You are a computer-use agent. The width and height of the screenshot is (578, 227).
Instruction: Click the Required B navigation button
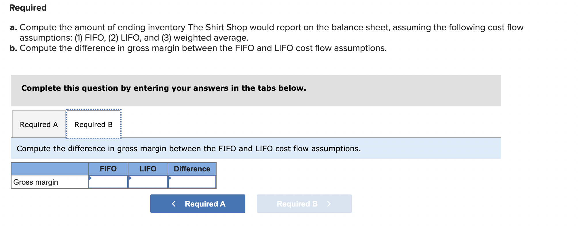[304, 204]
